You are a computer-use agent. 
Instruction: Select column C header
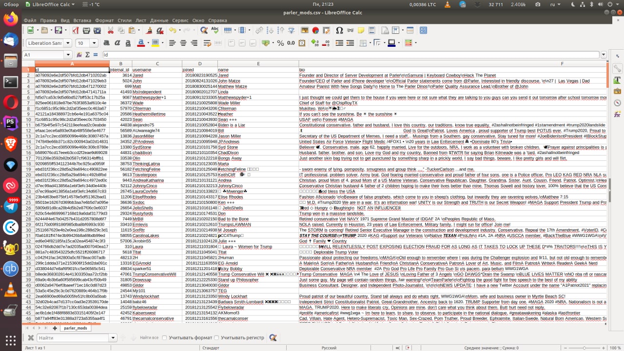(157, 63)
